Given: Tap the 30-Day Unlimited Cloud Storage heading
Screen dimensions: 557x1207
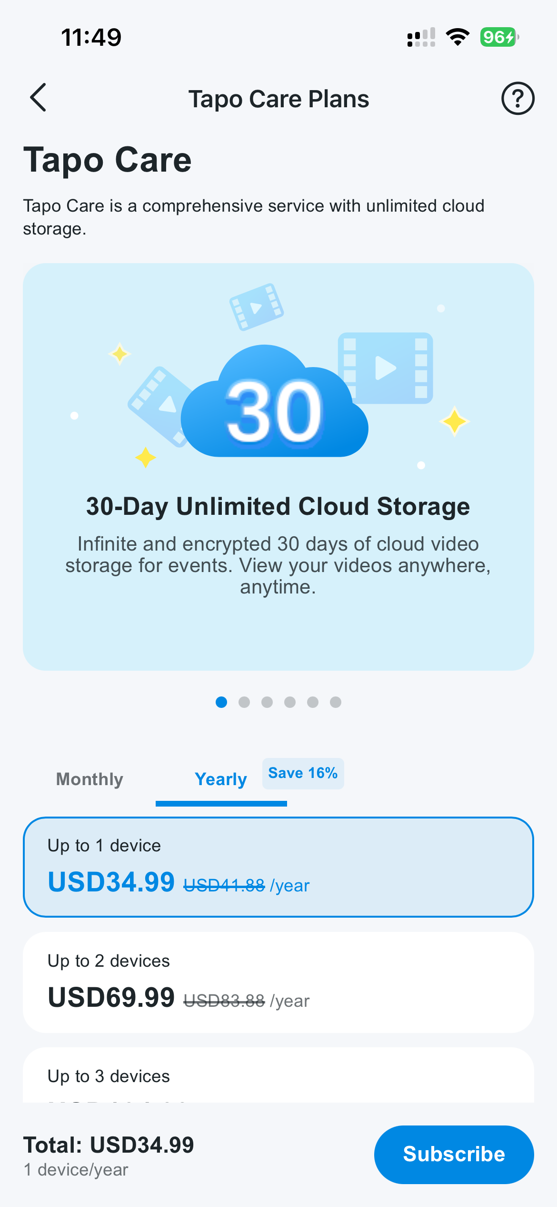Looking at the screenshot, I should (278, 506).
